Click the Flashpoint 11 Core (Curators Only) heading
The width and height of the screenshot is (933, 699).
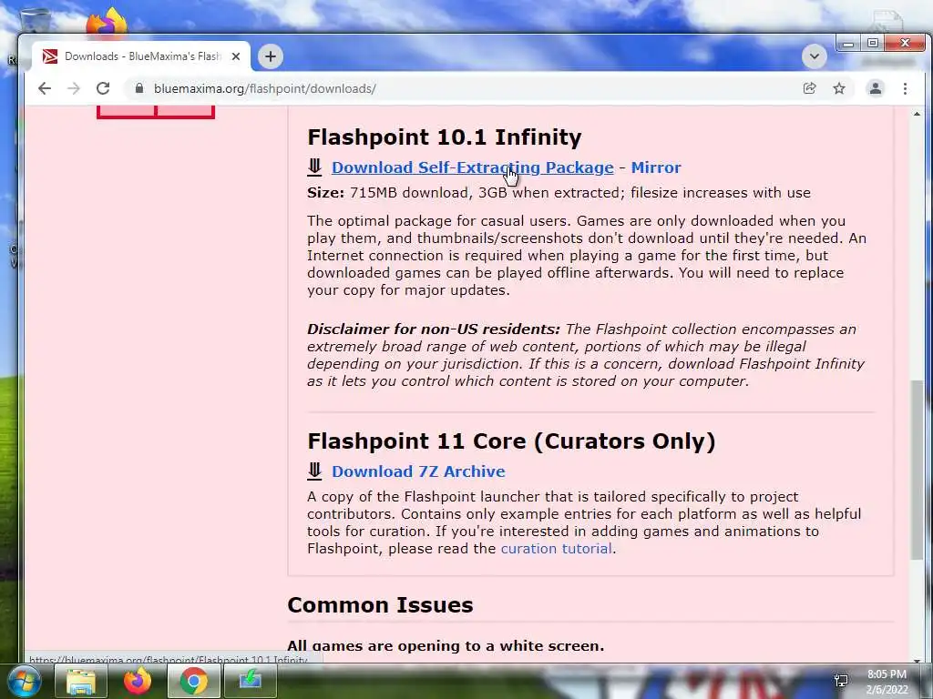[511, 441]
